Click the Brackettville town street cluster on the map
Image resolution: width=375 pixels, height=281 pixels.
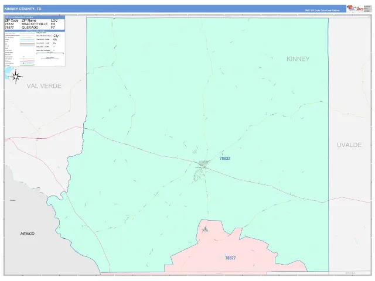click(203, 164)
